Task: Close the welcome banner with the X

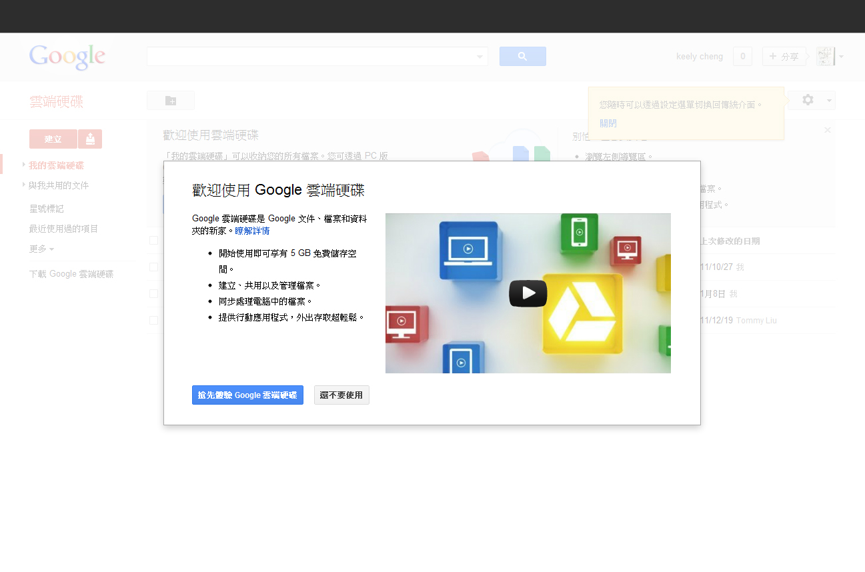Action: (x=828, y=130)
